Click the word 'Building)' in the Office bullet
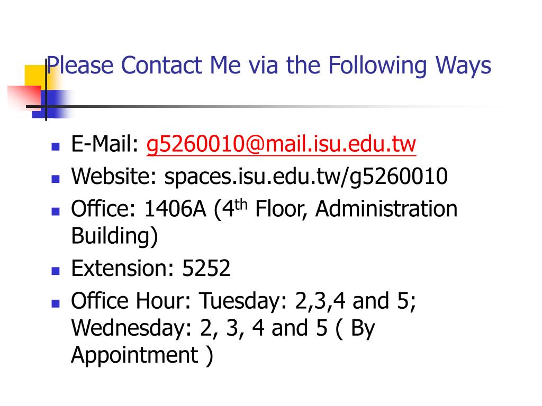 [114, 236]
